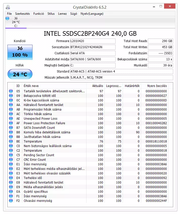This screenshot has width=180, height=214.
Task: Click the Műszaki jellemzők field
Action: tap(122, 78)
